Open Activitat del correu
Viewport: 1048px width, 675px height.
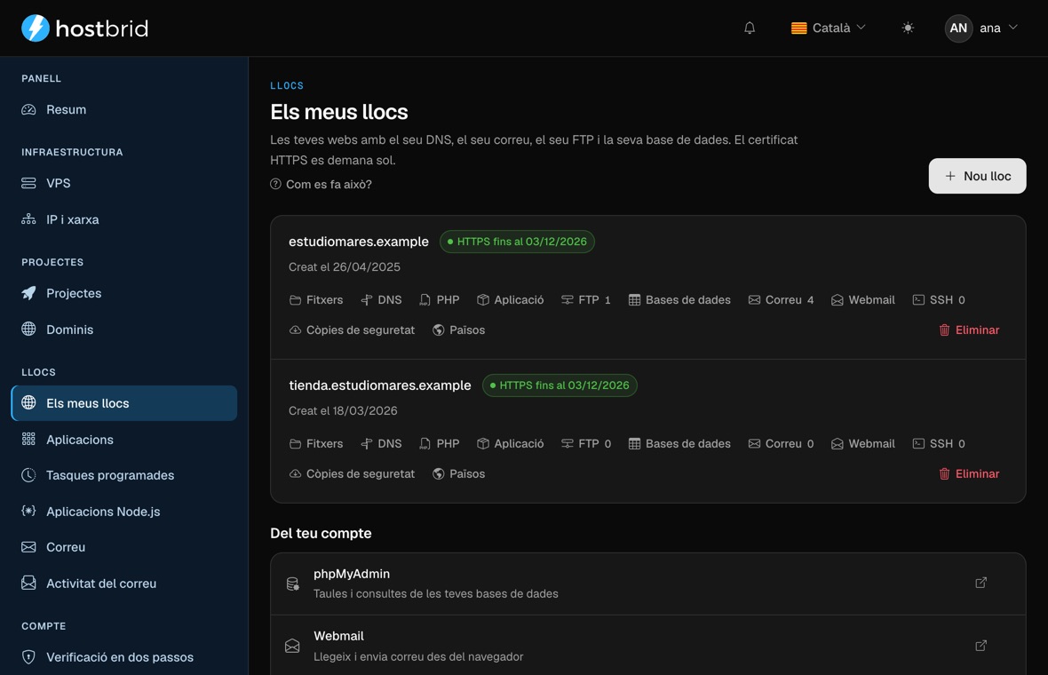coord(124,584)
